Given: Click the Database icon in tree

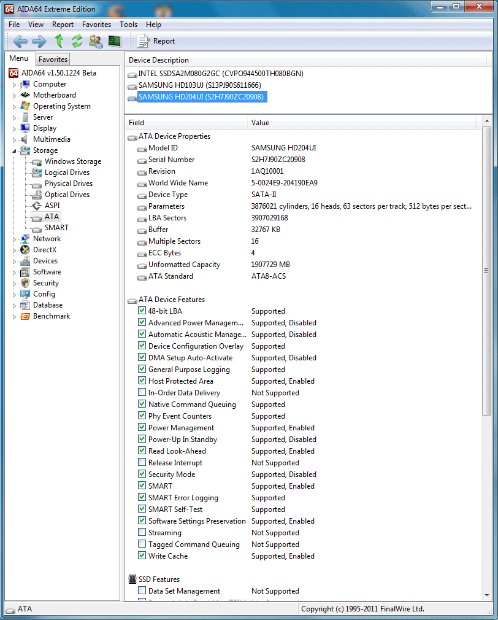Looking at the screenshot, I should pos(25,305).
